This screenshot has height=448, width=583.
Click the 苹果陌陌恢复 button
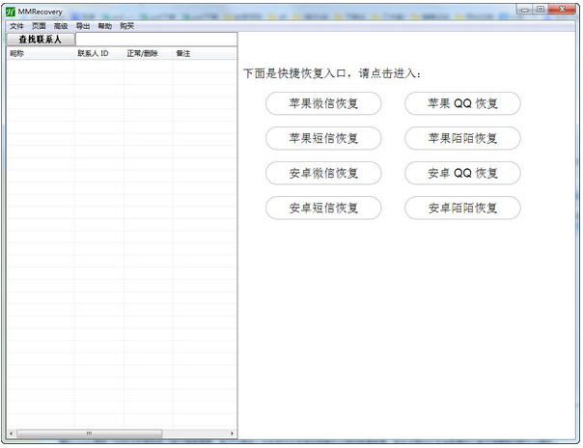point(462,138)
